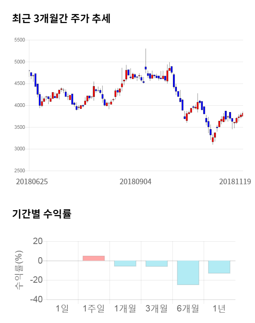Select the blue 3개월 return bar

156,264
